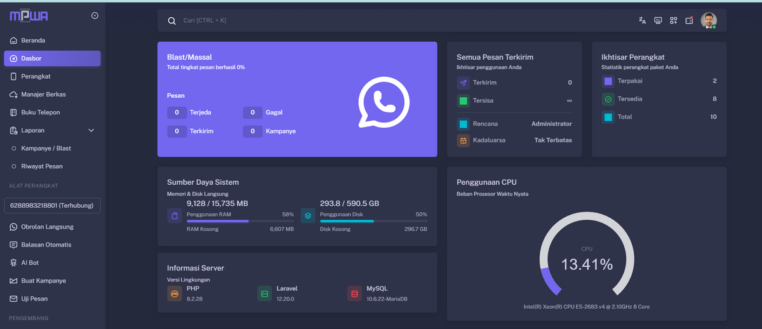Go to Perangkat in sidebar
762x329 pixels.
36,76
